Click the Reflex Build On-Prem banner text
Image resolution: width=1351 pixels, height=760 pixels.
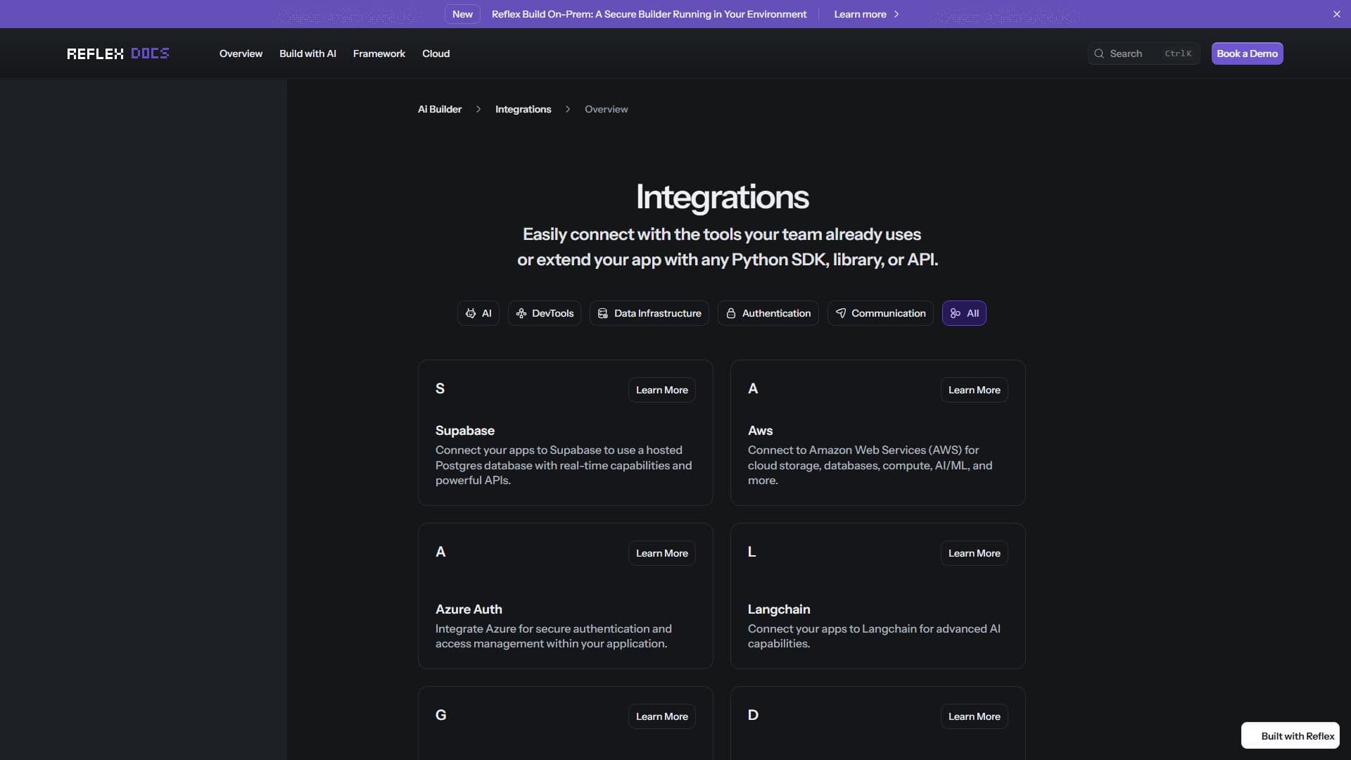(649, 14)
